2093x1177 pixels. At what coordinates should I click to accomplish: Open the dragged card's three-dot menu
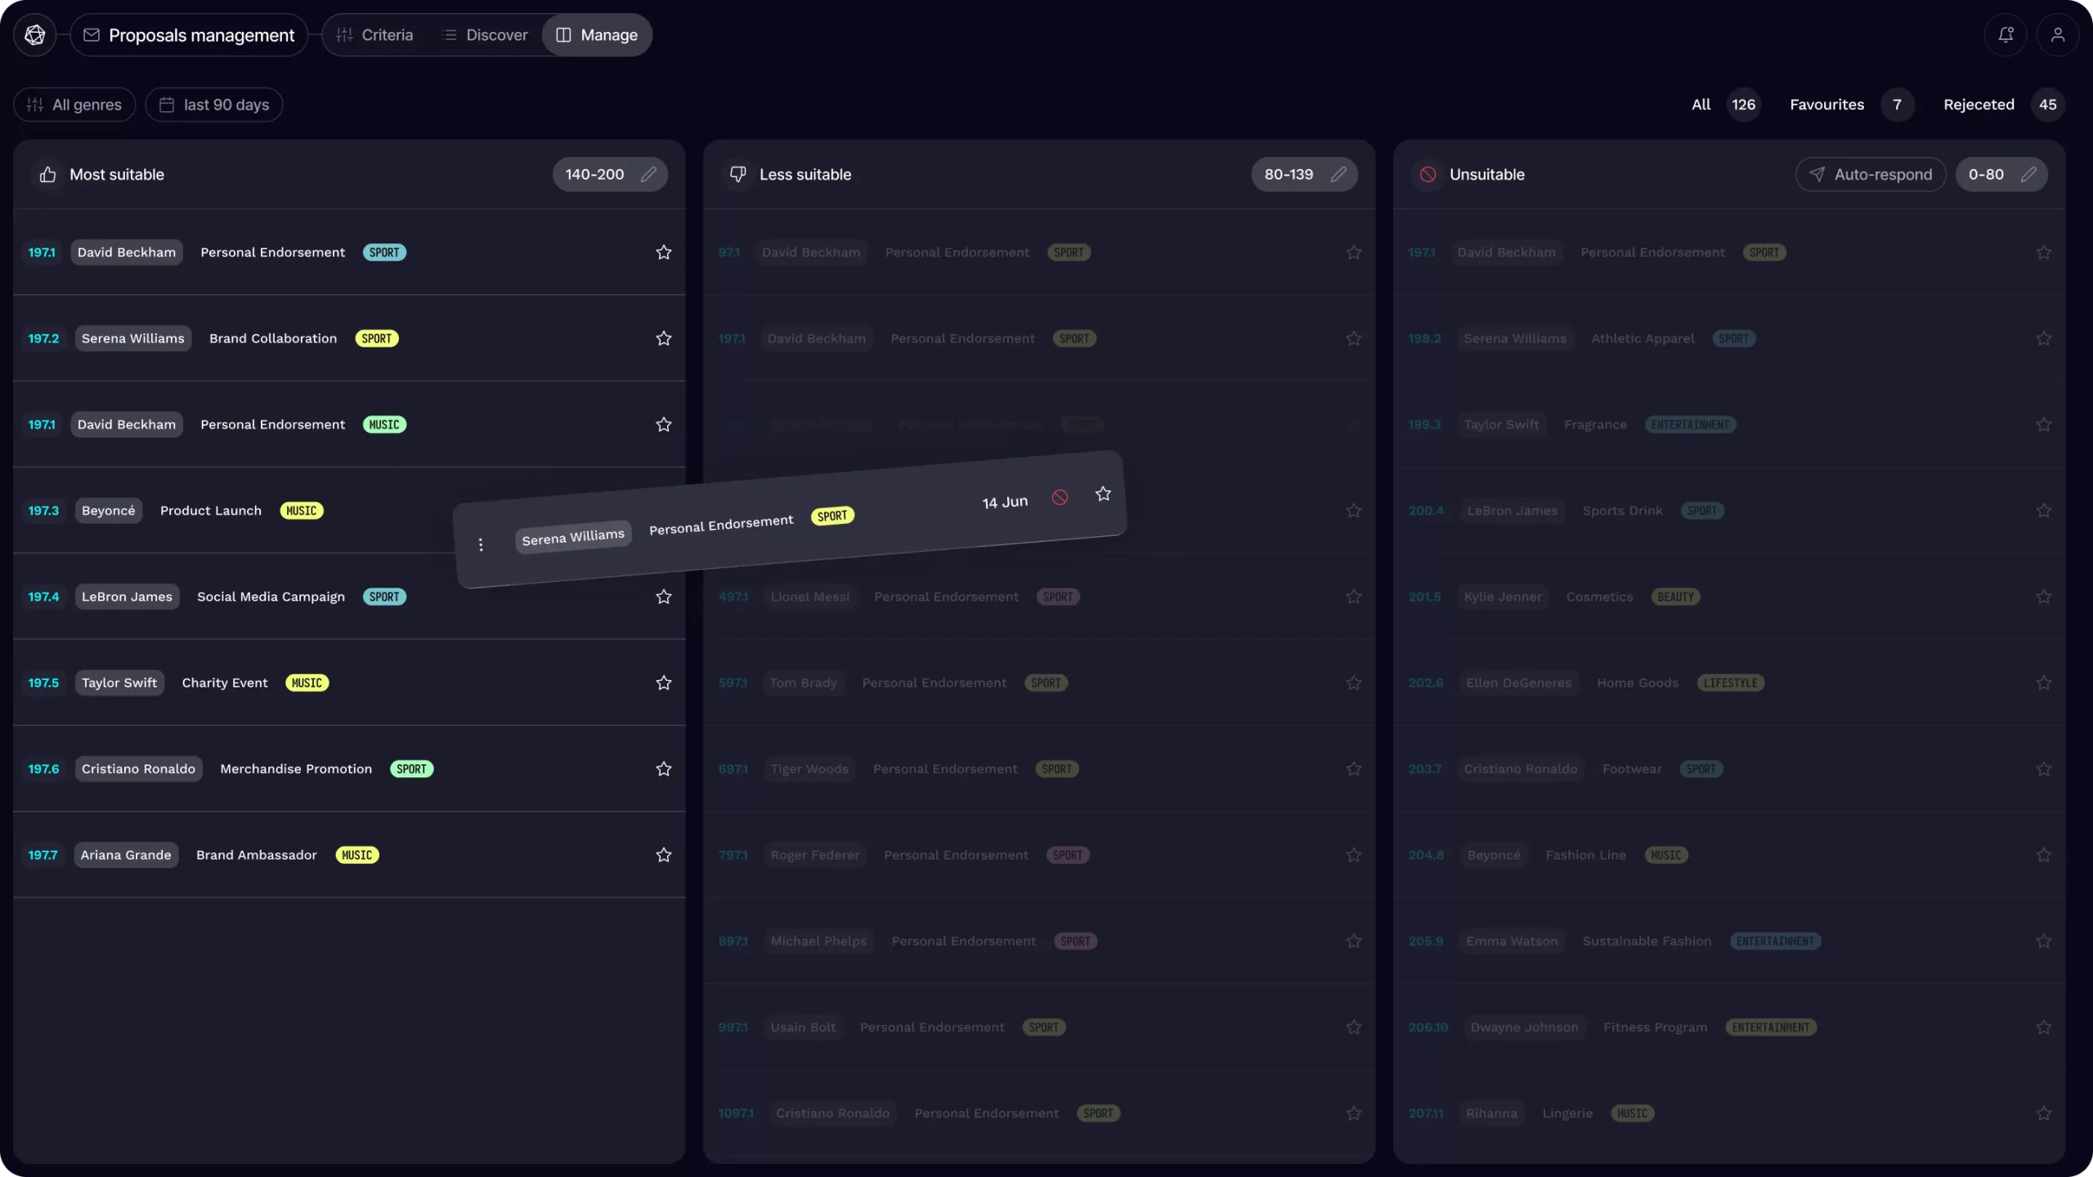(481, 544)
